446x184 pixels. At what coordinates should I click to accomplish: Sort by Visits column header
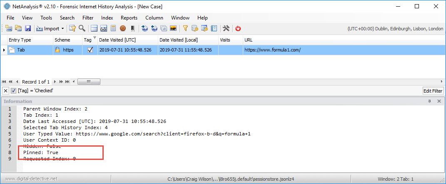230,40
